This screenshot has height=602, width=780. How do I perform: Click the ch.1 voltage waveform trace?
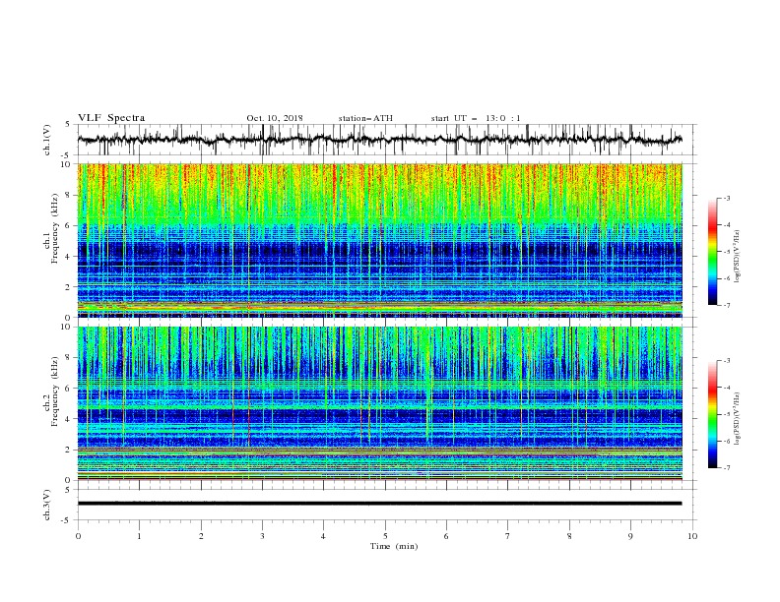click(x=379, y=140)
